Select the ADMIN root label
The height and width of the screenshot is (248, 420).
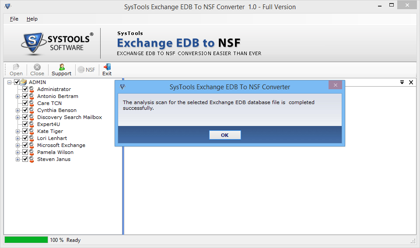click(x=37, y=82)
